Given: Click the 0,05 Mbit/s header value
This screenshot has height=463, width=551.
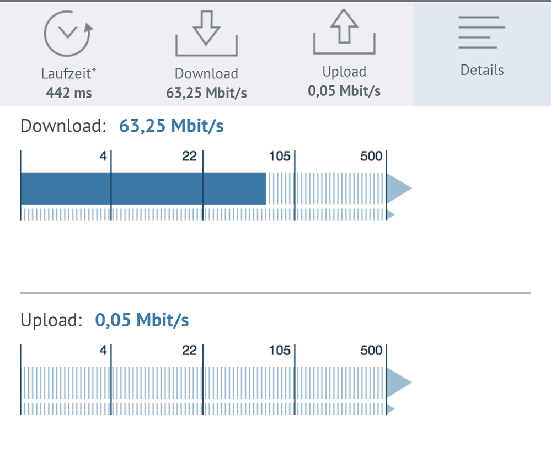Looking at the screenshot, I should click(x=344, y=90).
